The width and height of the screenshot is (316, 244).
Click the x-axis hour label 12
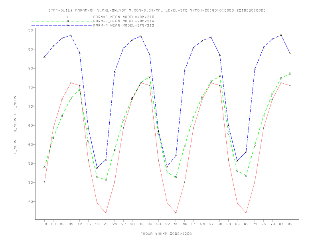[80, 224]
